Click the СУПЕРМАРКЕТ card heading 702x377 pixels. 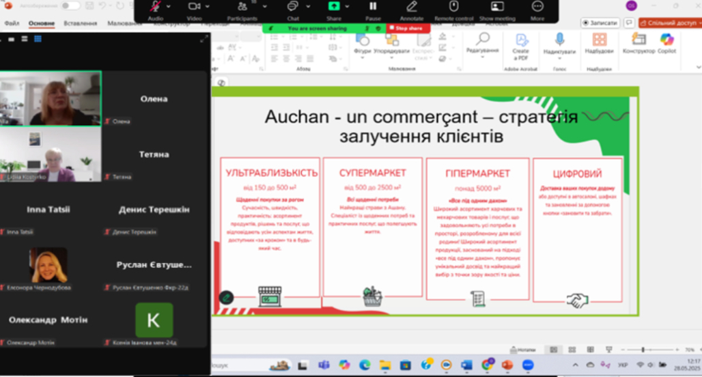372,173
